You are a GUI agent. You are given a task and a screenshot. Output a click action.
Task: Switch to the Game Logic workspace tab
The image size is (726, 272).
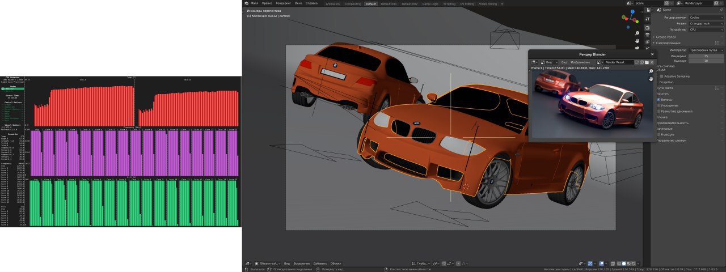(430, 3)
